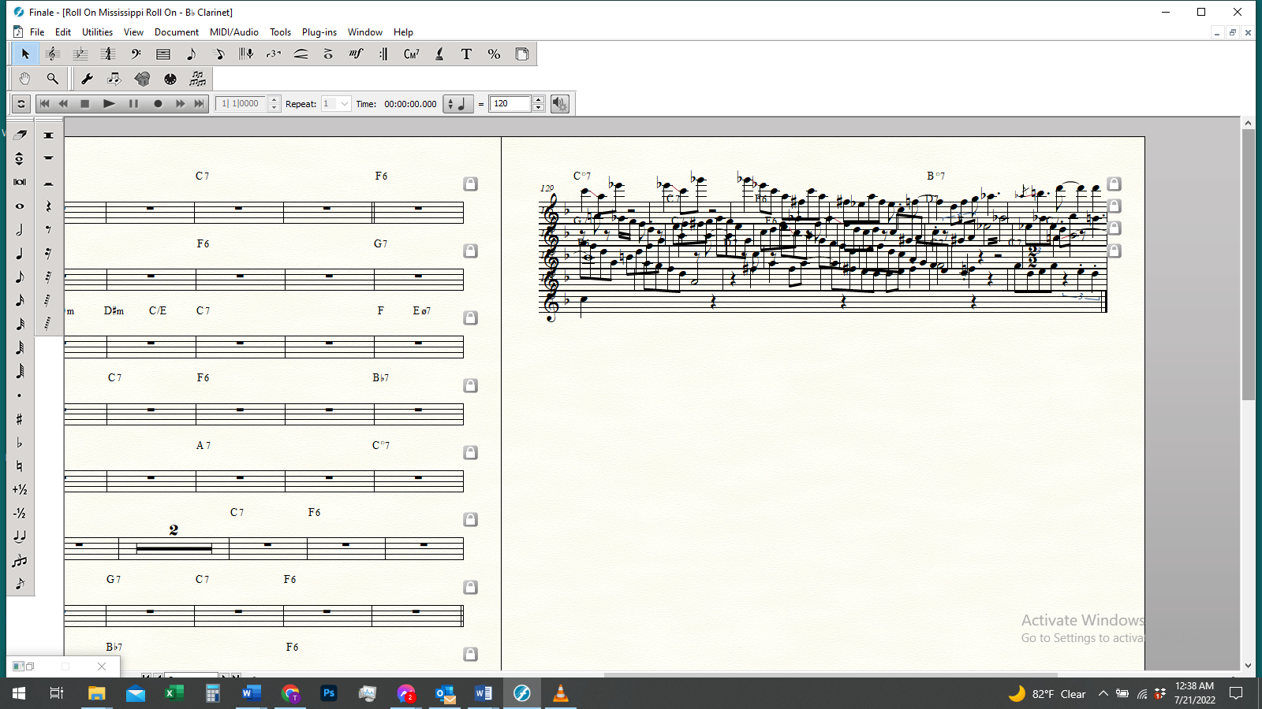Viewport: 1262px width, 709px height.
Task: Open the Plug-ins menu
Action: [x=319, y=32]
